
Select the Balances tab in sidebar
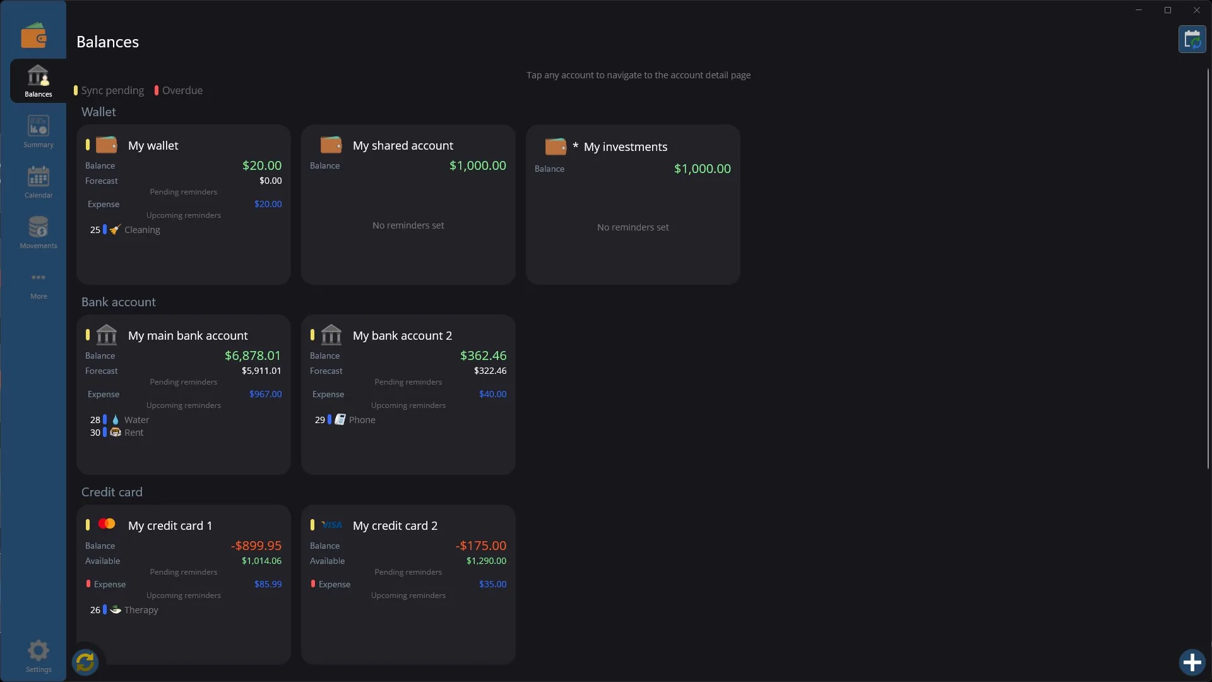38,81
